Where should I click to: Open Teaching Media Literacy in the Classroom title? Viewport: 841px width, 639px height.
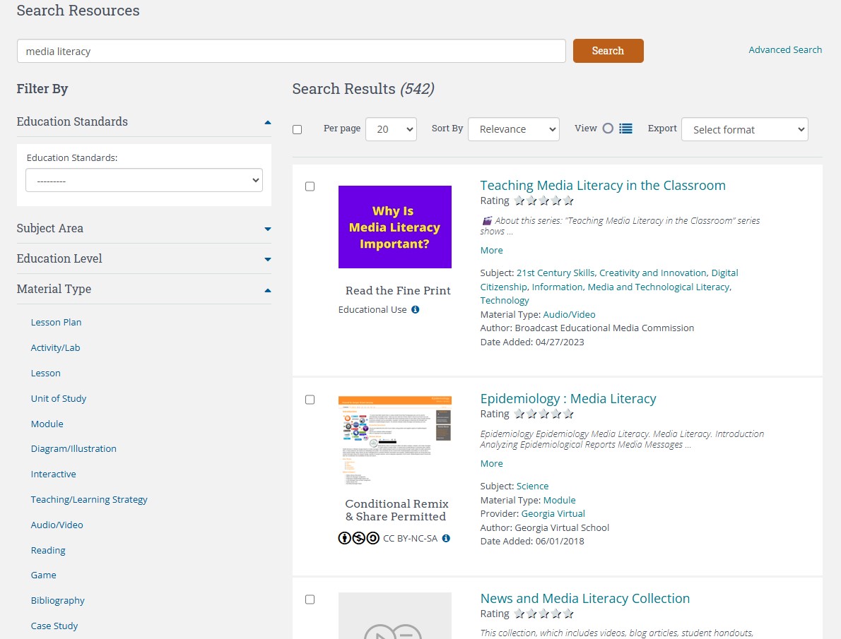click(x=603, y=186)
